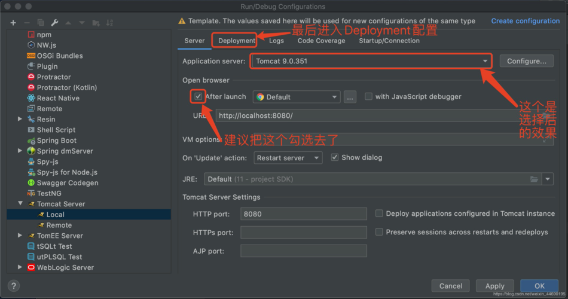
Task: Select the Swagger Codegen template icon
Action: (31, 182)
